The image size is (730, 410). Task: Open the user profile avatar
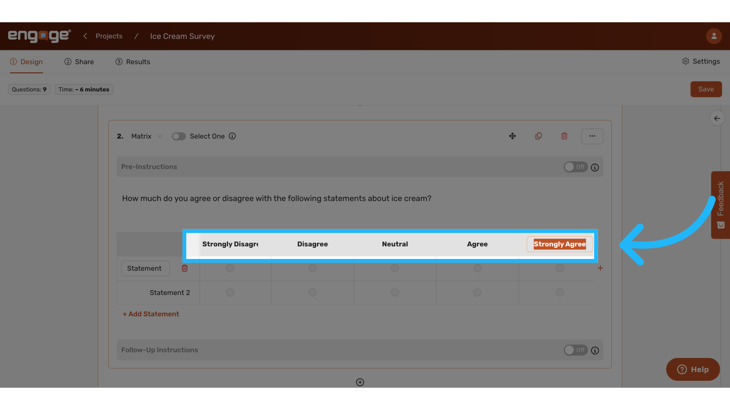pos(714,36)
